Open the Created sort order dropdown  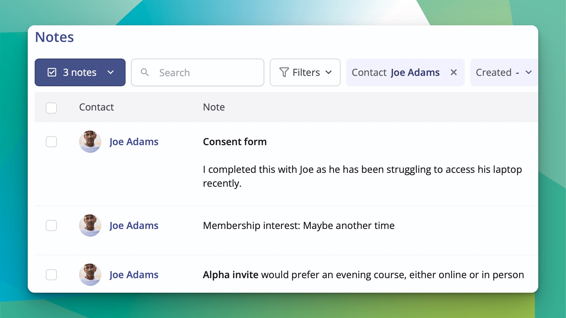pyautogui.click(x=503, y=72)
